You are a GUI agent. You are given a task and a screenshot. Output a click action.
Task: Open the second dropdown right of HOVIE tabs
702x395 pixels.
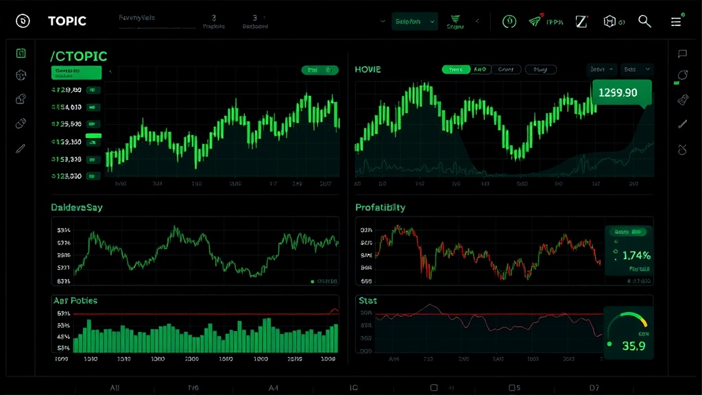[637, 69]
